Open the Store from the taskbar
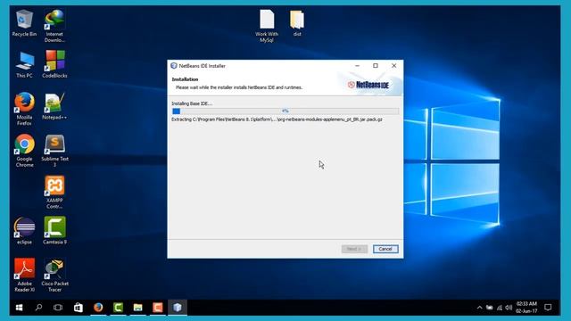This screenshot has height=321, width=571. 78,308
